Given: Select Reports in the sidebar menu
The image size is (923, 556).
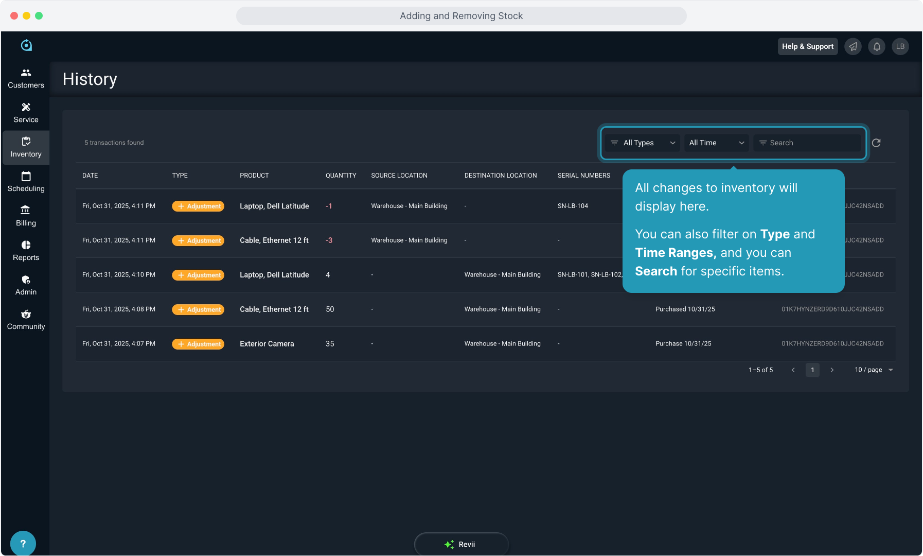Looking at the screenshot, I should (26, 251).
